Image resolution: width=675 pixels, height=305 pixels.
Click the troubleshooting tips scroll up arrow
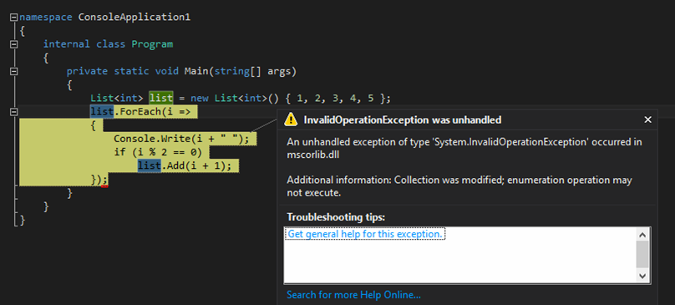642,235
